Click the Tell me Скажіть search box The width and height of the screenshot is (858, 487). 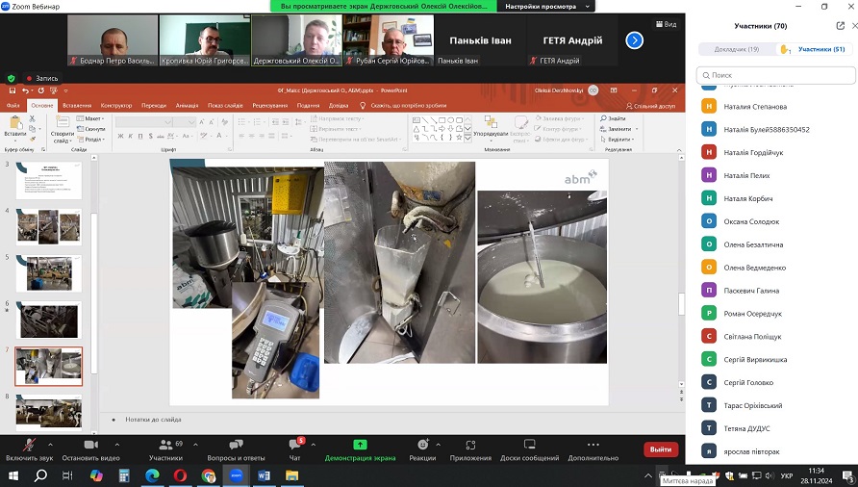pos(403,105)
